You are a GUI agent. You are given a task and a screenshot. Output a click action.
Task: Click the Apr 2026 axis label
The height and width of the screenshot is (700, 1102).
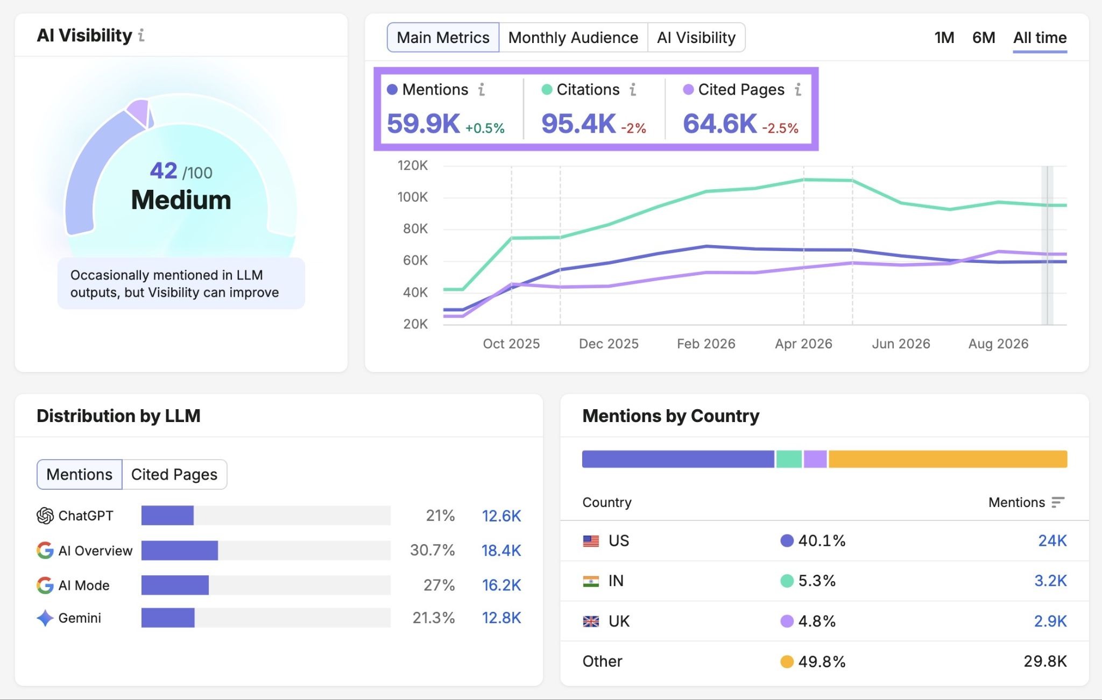(803, 344)
